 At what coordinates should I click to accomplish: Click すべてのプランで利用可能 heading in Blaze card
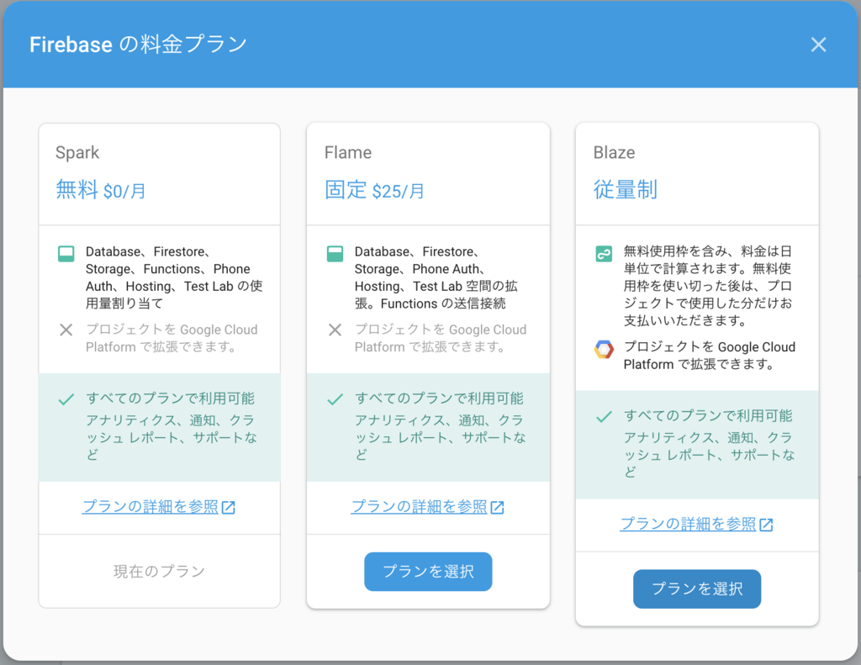pos(708,415)
